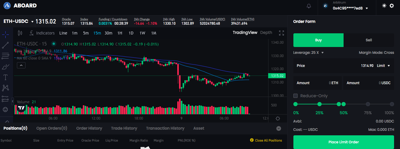Viewport: 400px width, 149px height.
Task: Change order type Limit dropdown
Action: coord(383,65)
